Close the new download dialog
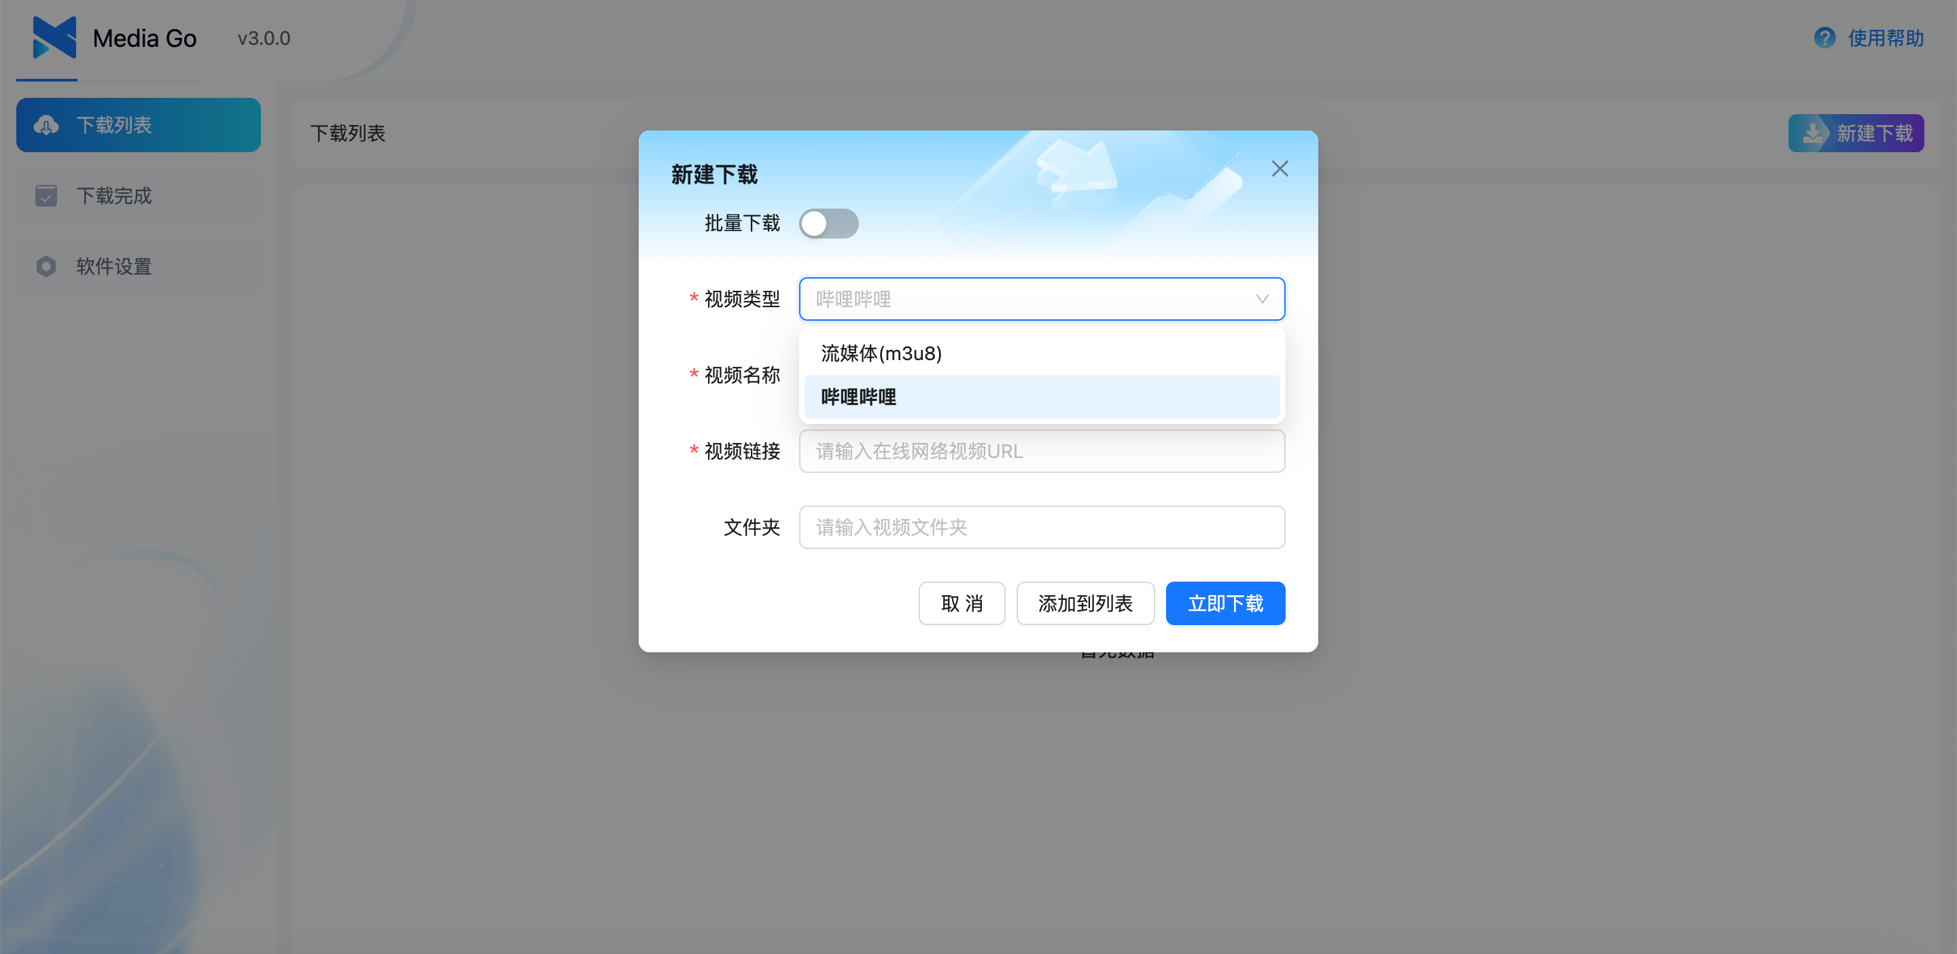 (1280, 169)
